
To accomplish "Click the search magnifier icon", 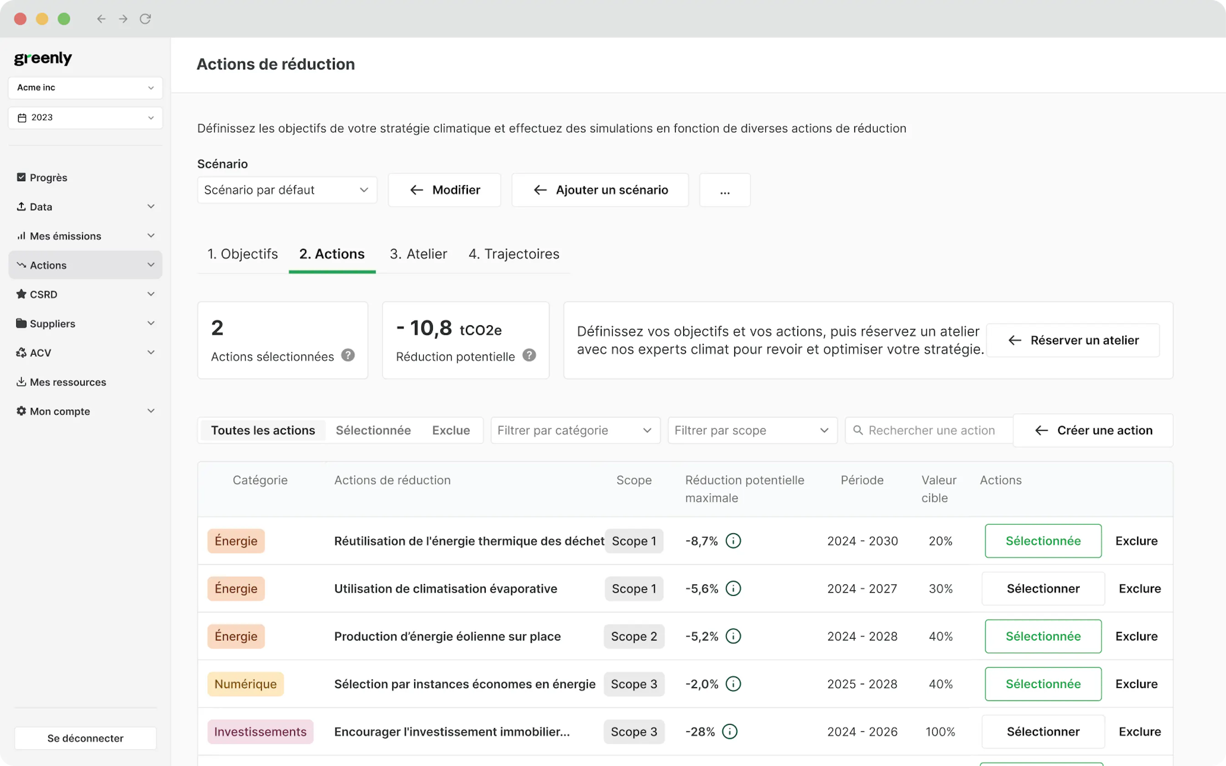I will tap(858, 430).
